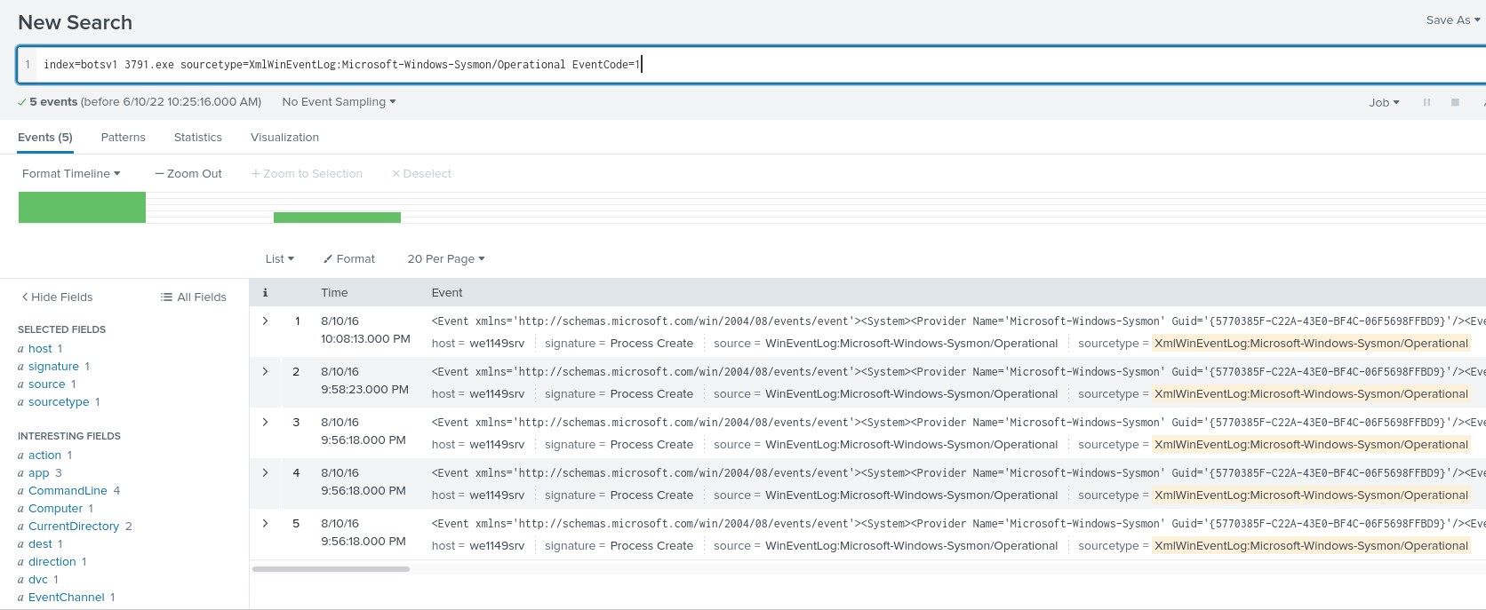This screenshot has width=1486, height=610.
Task: Click timestamp 10:08:13.000 PM of event 1
Action: (x=365, y=338)
